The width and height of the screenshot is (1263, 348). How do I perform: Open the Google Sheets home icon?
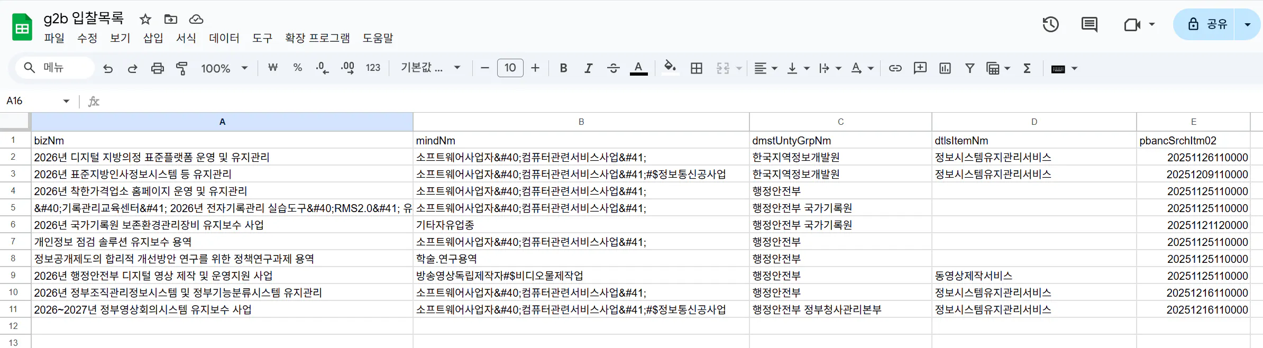[x=22, y=27]
